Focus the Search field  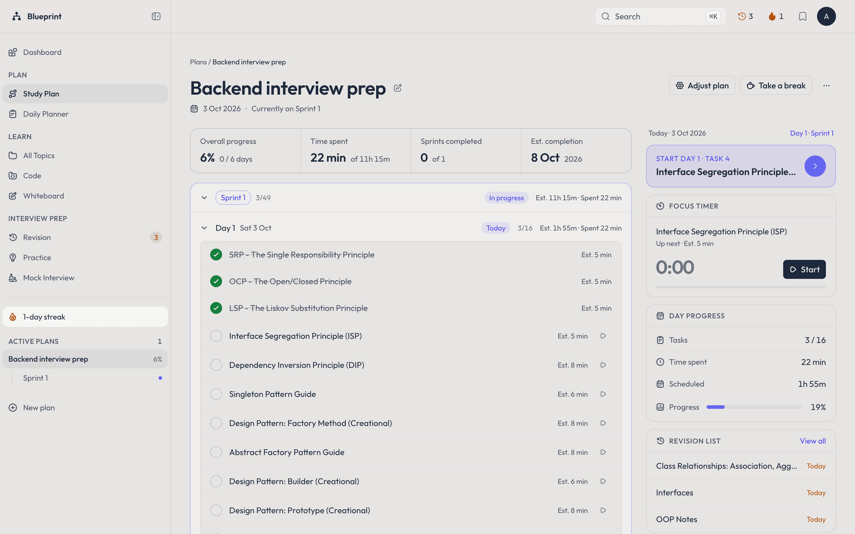coord(660,16)
